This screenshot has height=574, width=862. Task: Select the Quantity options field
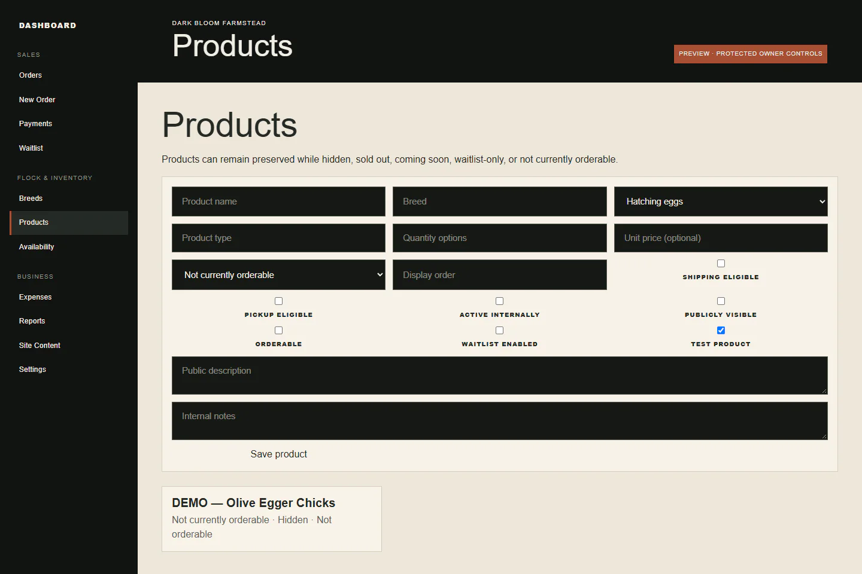click(x=499, y=238)
